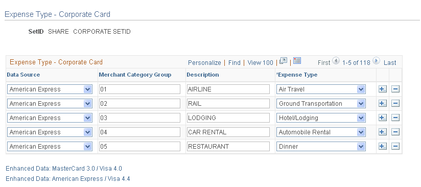Click the pop-out new window icon
This screenshot has width=421, height=187.
pos(283,61)
